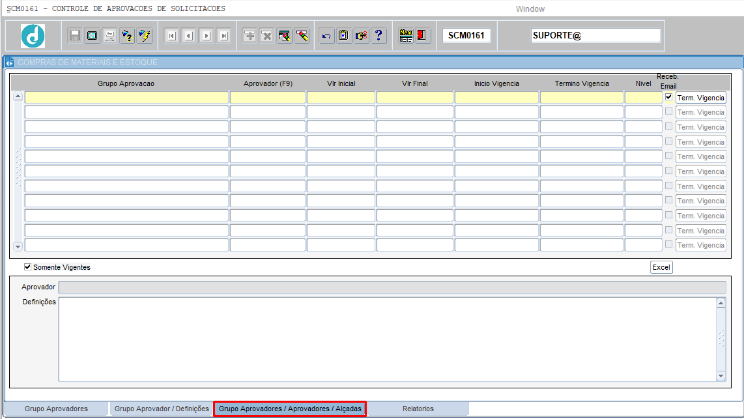Screen dimensions: 744x419
Task: Click the gray Aprovador display field
Action: (392, 287)
